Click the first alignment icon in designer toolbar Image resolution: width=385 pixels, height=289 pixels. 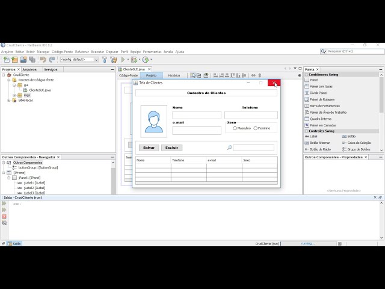[x=215, y=75]
